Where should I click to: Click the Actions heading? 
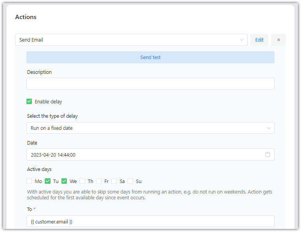point(26,17)
